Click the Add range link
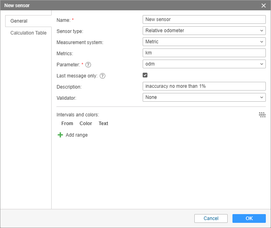The width and height of the screenshot is (271, 228). (77, 135)
